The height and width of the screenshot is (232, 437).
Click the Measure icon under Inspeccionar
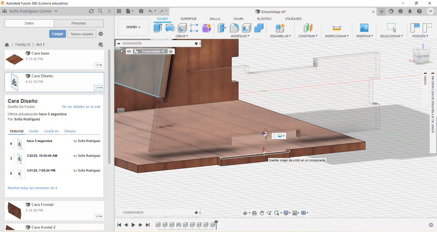[x=337, y=28]
